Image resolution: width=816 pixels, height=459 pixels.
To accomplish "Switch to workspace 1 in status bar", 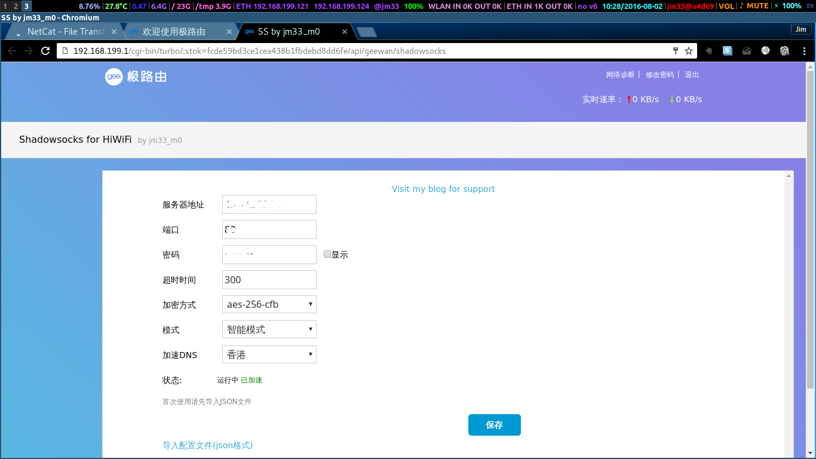I will point(5,6).
